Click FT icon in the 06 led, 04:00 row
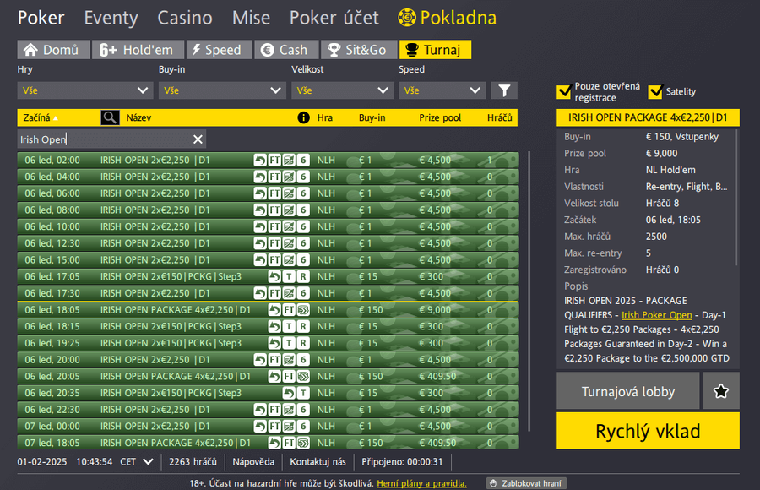 click(x=274, y=177)
